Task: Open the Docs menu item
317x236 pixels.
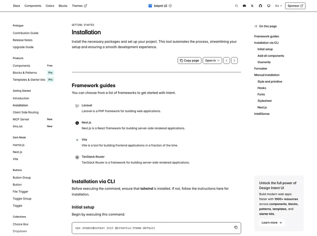Action: pyautogui.click(x=17, y=6)
